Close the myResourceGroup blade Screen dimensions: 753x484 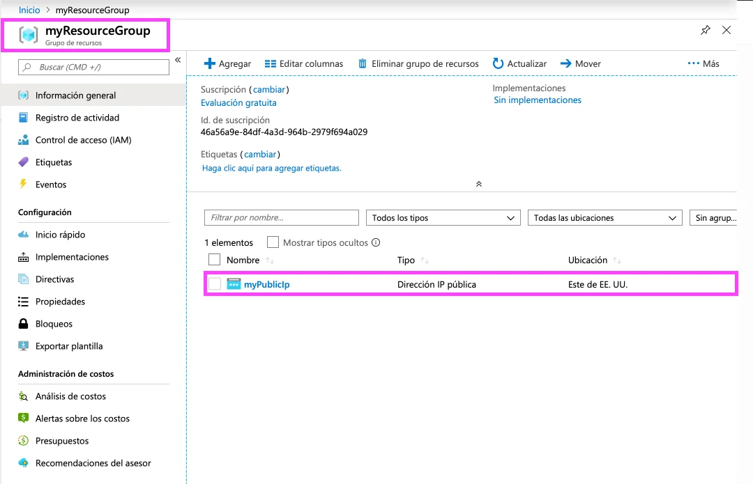727,30
